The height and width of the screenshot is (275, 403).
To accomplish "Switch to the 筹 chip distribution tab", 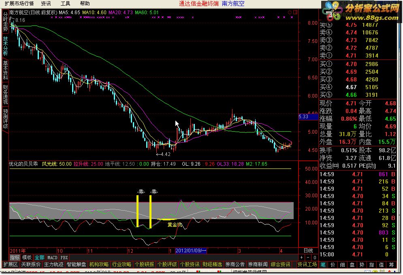I will click(391, 264).
